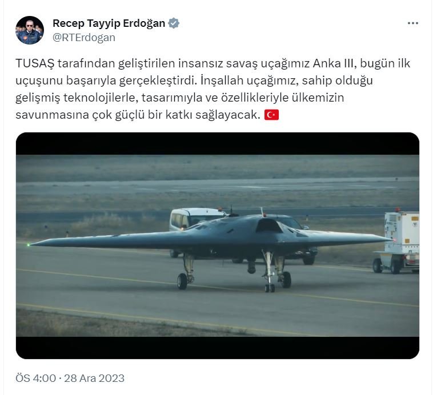Click the Turkish flag emoji
The image size is (437, 395).
pyautogui.click(x=271, y=115)
